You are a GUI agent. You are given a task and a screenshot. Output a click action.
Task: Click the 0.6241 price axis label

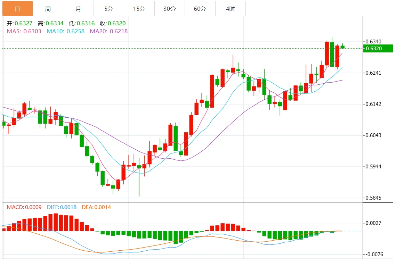pyautogui.click(x=373, y=73)
